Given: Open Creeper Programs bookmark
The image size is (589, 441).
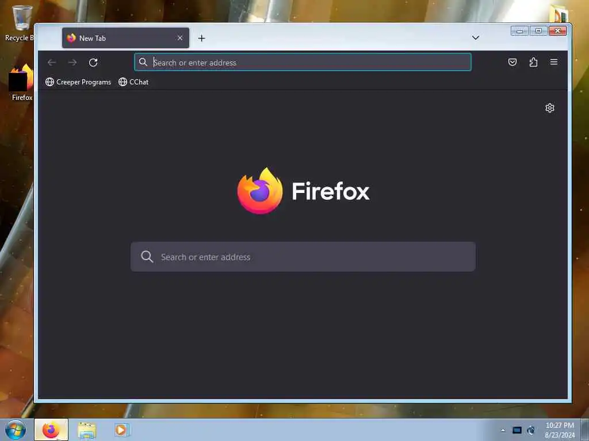Looking at the screenshot, I should [x=78, y=82].
